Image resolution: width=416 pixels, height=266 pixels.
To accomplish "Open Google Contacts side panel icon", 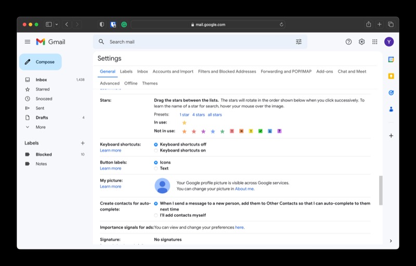I will tap(391, 109).
